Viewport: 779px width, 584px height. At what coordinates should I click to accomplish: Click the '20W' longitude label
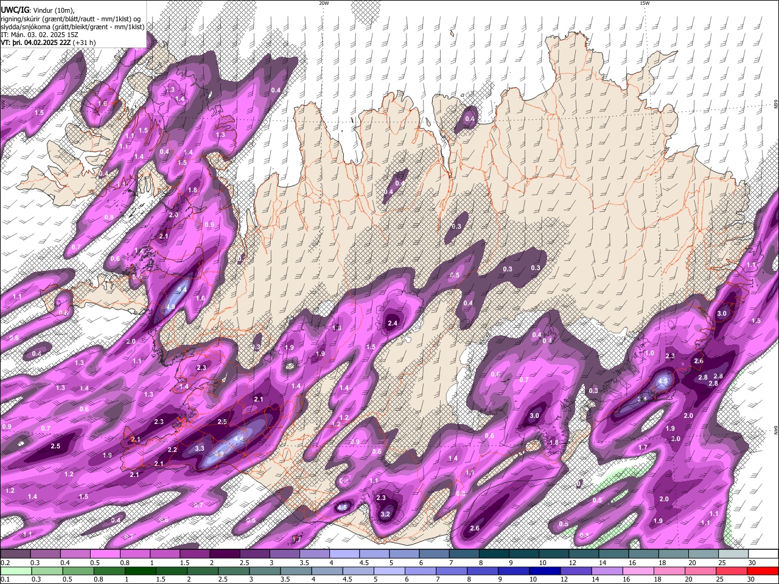(324, 3)
